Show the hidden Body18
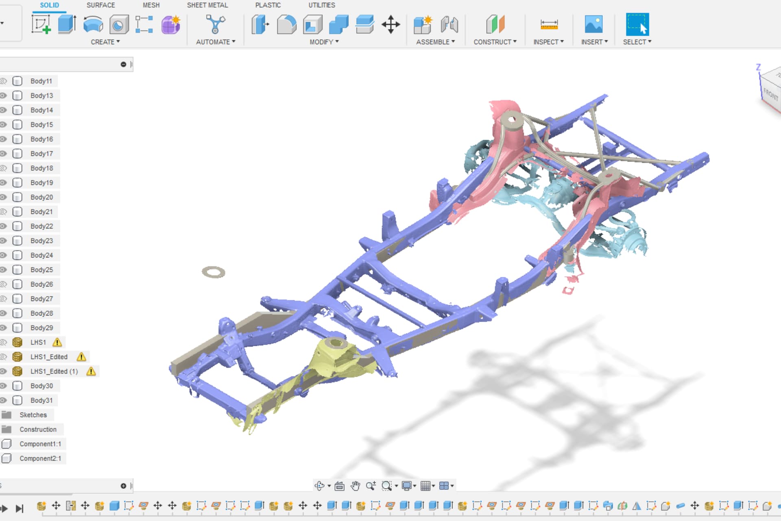Screen dimensions: 781x521 click(x=3, y=168)
